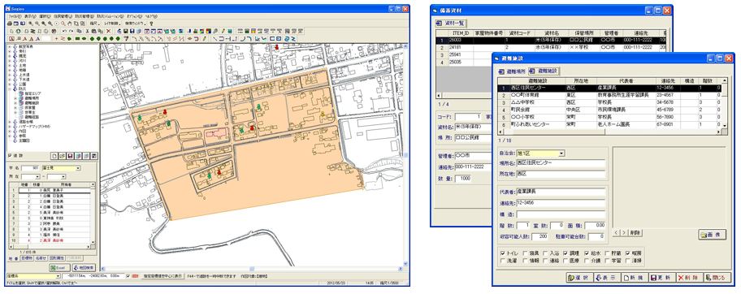Image resolution: width=741 pixels, height=294 pixels.
Task: Click the plus point tool icon
Action: [x=56, y=39]
